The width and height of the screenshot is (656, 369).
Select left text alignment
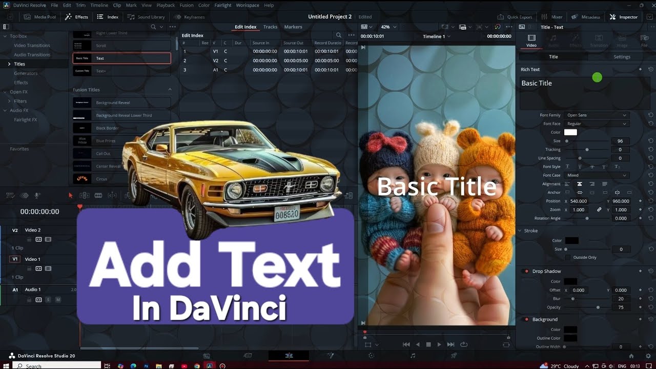tap(567, 184)
